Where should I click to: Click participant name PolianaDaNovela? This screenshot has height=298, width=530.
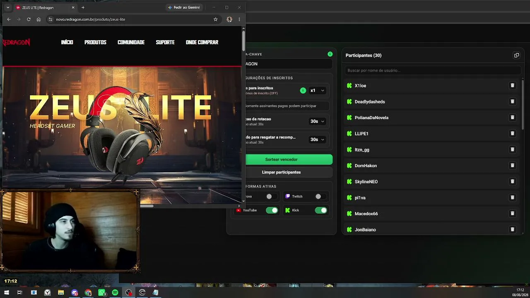click(371, 118)
